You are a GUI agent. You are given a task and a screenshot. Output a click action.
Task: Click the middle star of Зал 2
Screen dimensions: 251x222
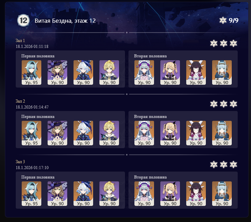tap(223, 104)
